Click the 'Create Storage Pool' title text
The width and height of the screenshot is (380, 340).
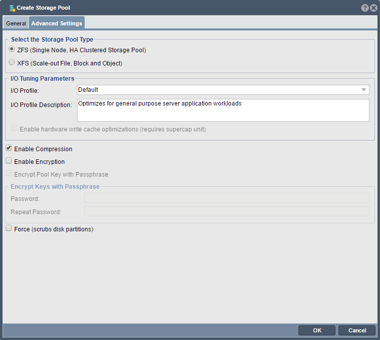(x=44, y=8)
